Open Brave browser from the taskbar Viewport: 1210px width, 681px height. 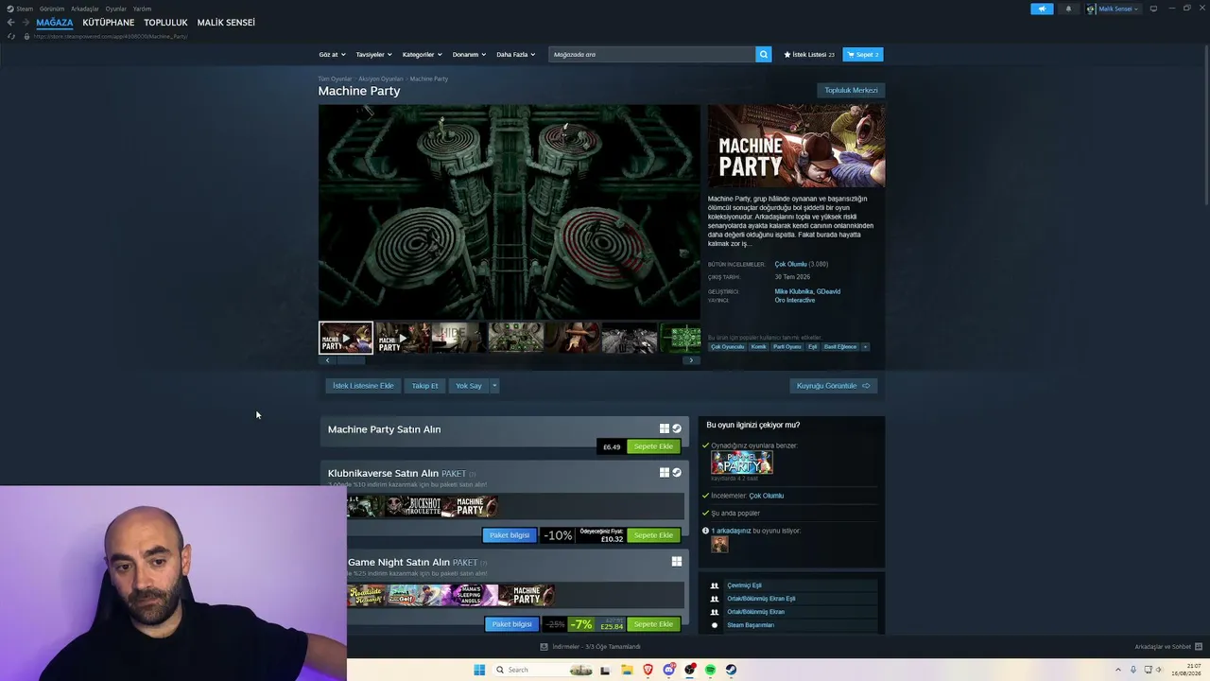(x=648, y=670)
